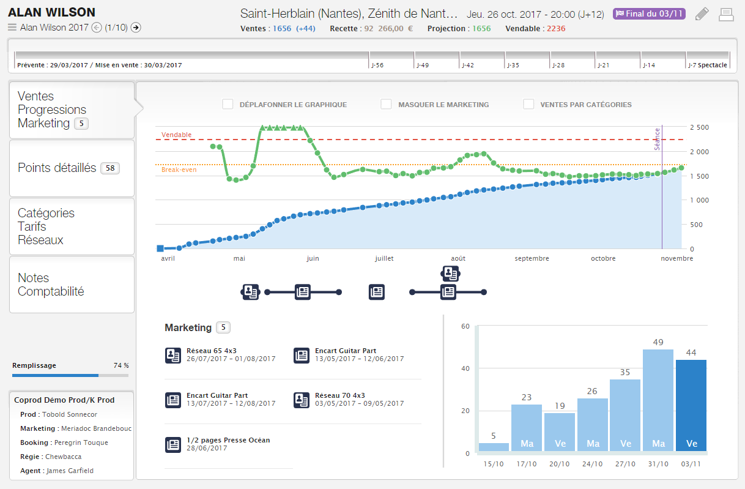Open the Points détaillés tab
Image resolution: width=745 pixels, height=489 pixels.
pyautogui.click(x=72, y=168)
